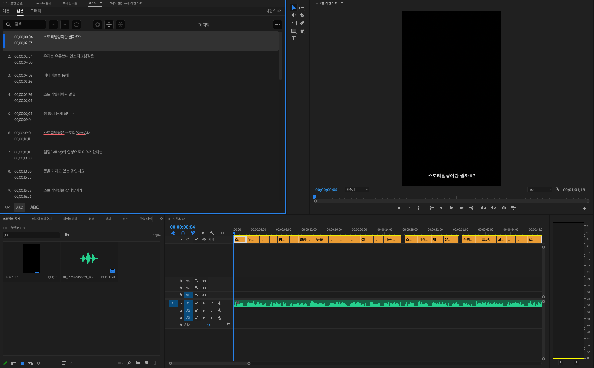Select the Selection arrow tool
Image resolution: width=594 pixels, height=368 pixels.
(x=294, y=7)
